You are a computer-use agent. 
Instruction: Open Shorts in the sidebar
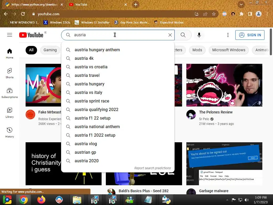click(x=10, y=73)
